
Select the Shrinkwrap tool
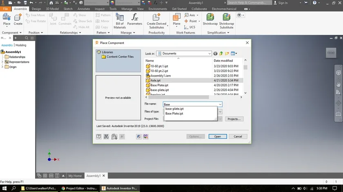[x=210, y=19]
